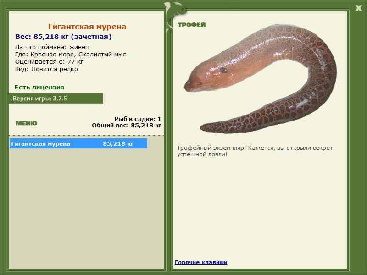The height and width of the screenshot is (275, 367).
Task: Open the Горячие клавиши link
Action: click(x=201, y=262)
